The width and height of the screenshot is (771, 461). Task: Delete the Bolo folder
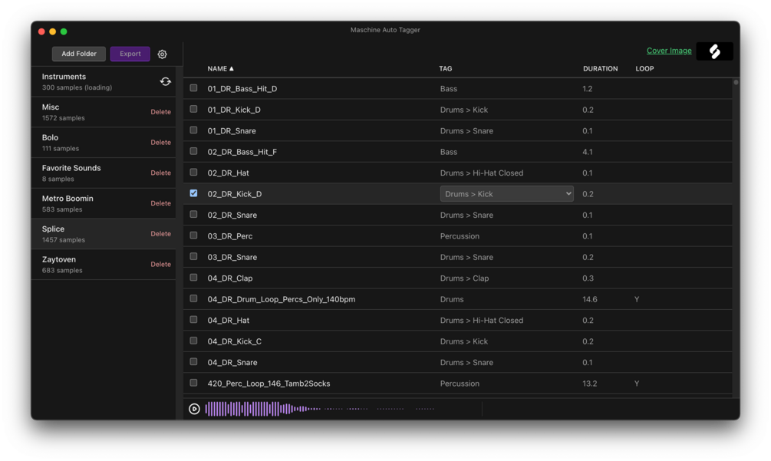click(x=161, y=143)
